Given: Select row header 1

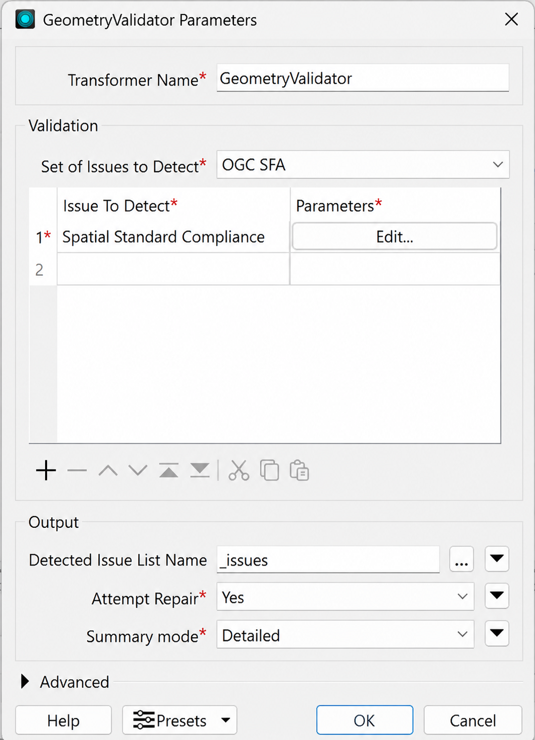Looking at the screenshot, I should click(43, 237).
